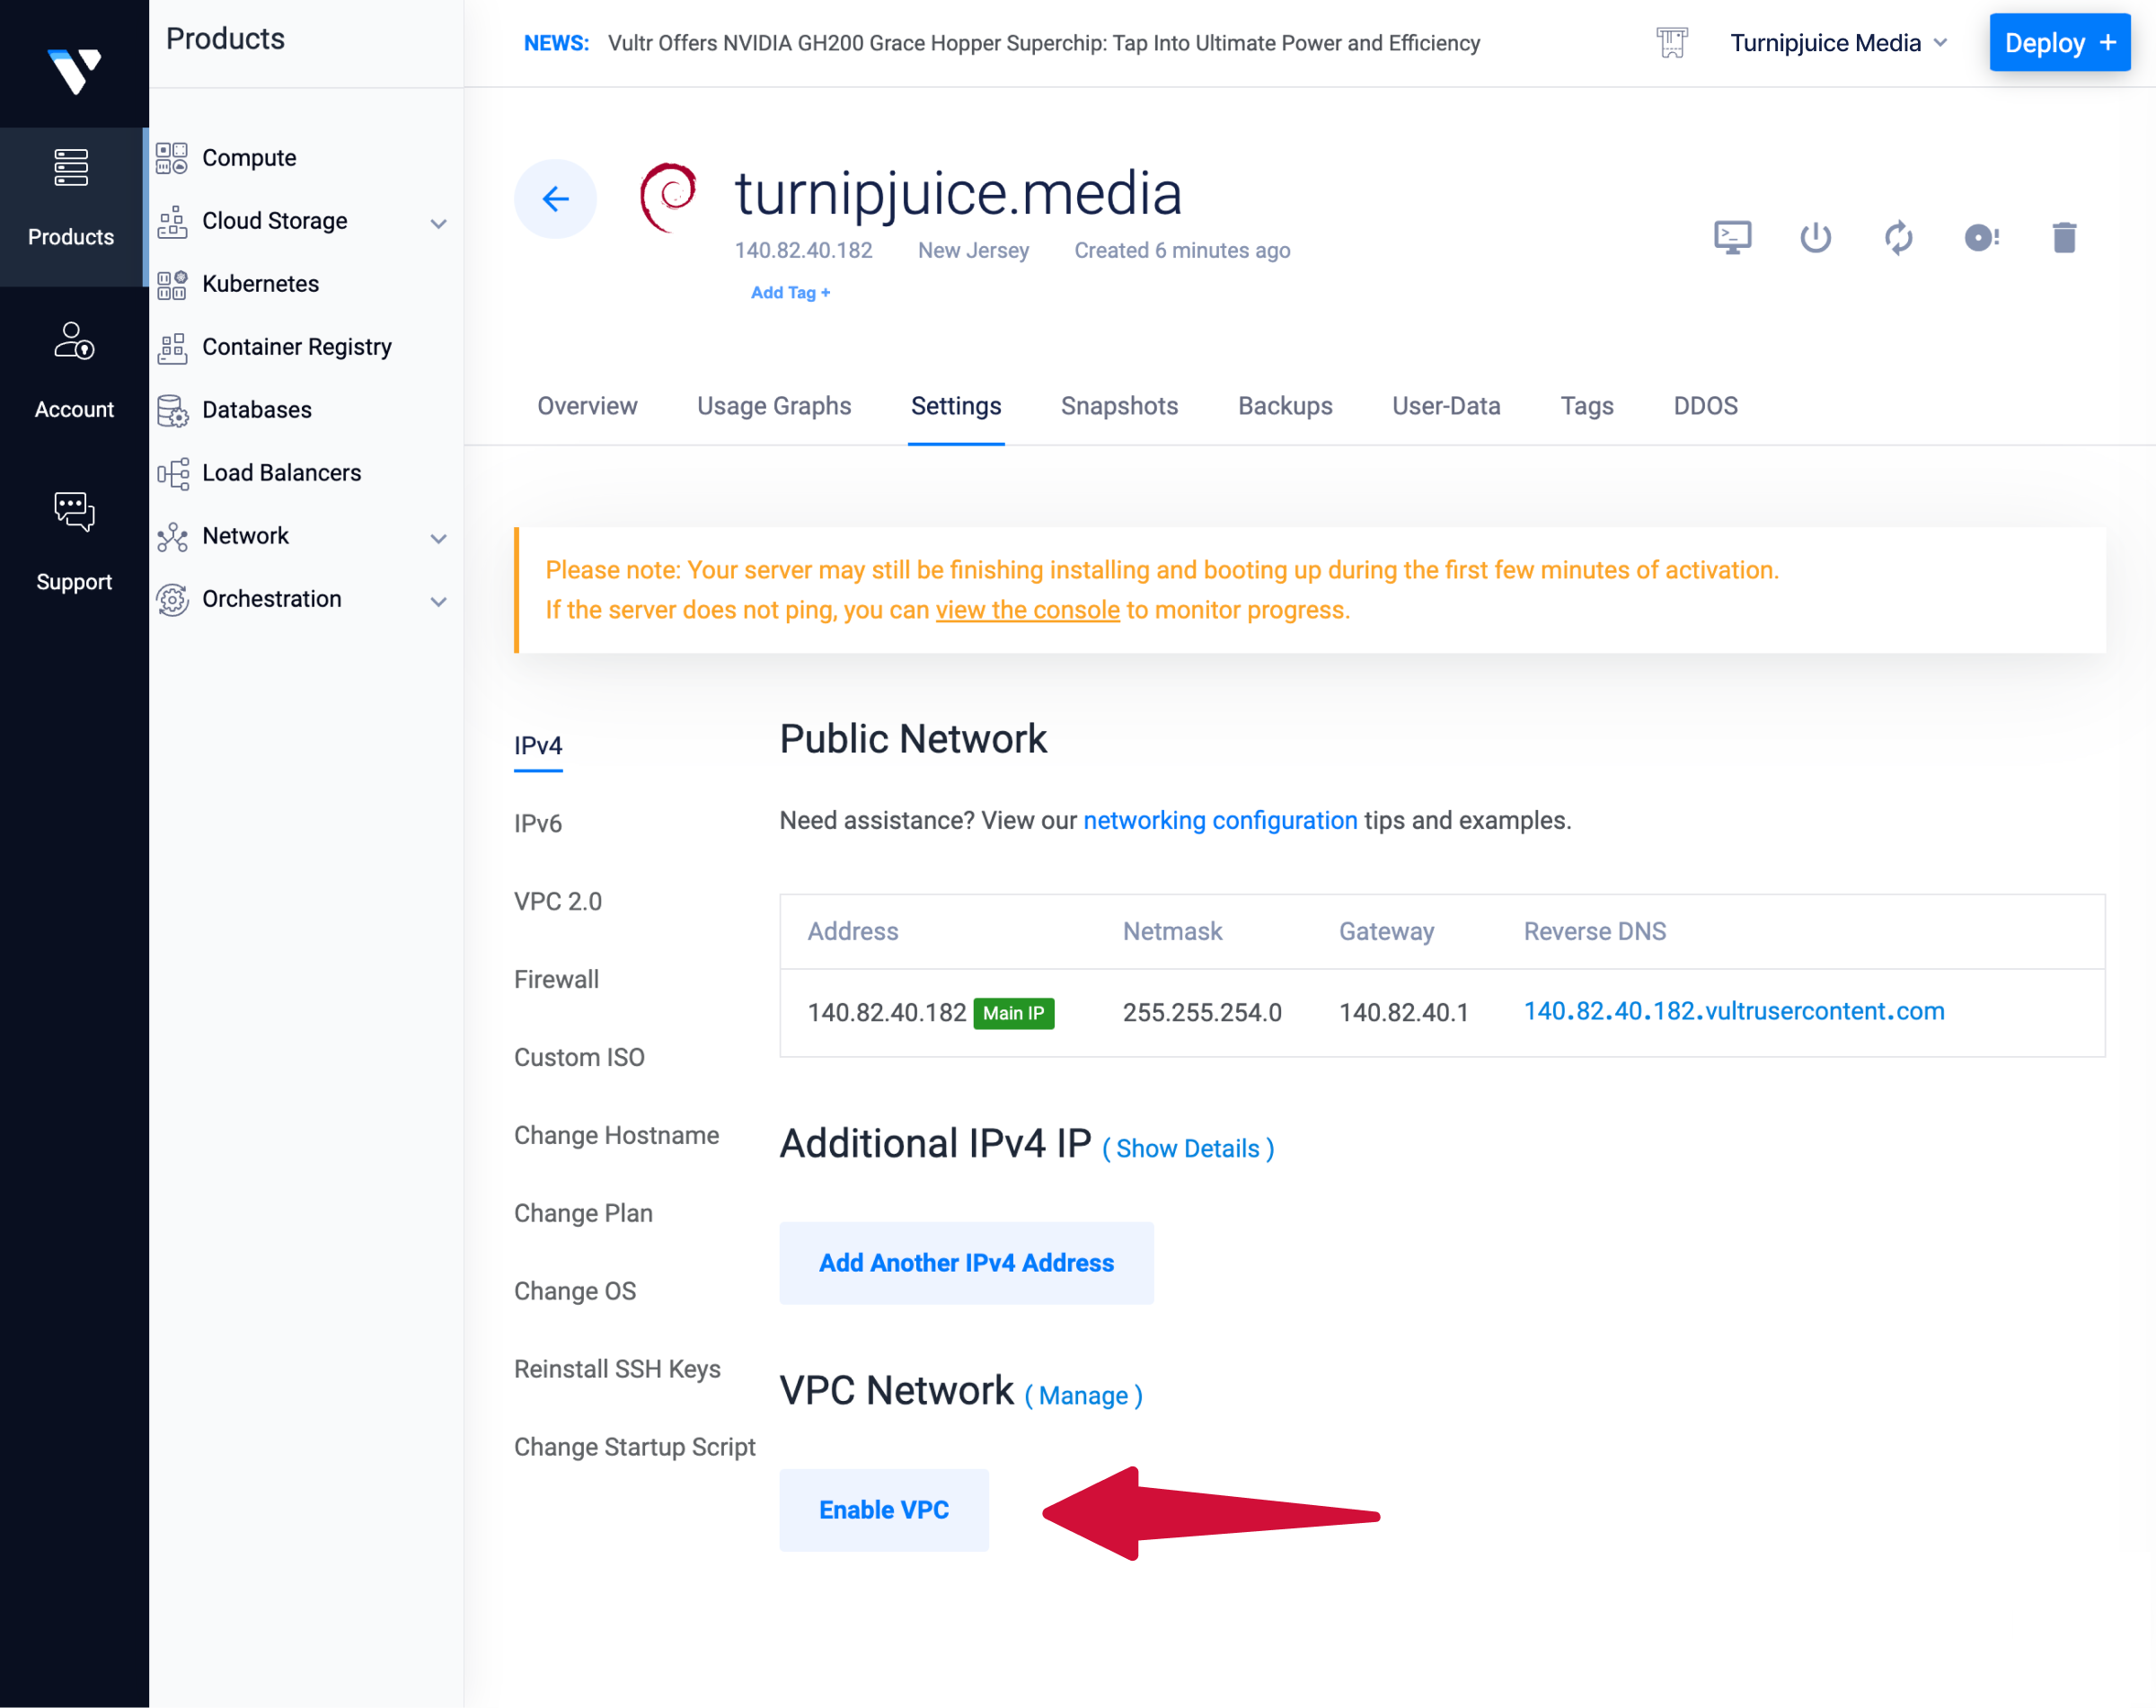Open the Tags tab

pyautogui.click(x=1587, y=406)
